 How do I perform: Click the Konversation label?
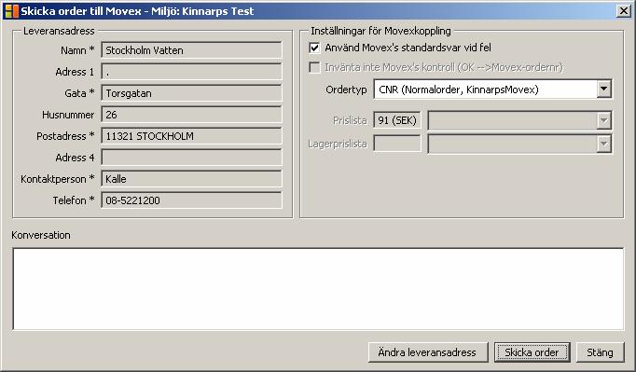coord(41,235)
